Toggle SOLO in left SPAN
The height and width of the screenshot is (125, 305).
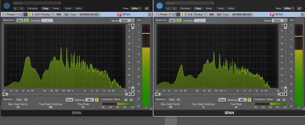pos(67,15)
